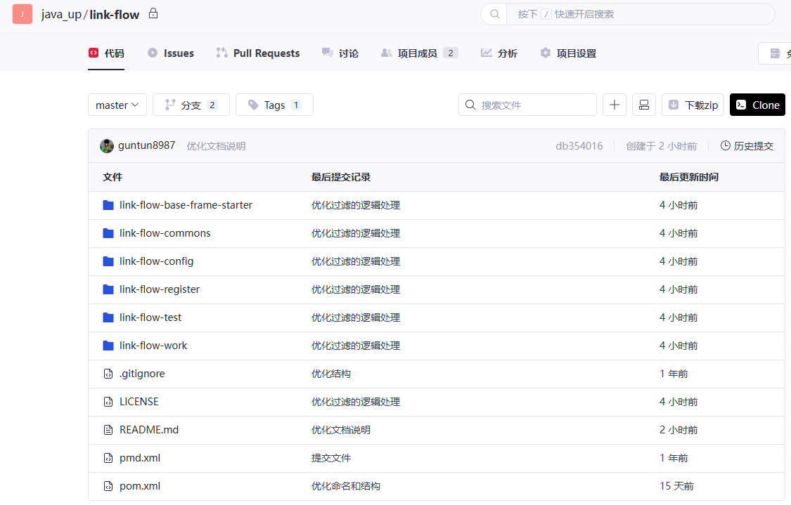Image resolution: width=791 pixels, height=505 pixels.
Task: Expand the master branch dropdown
Action: tap(117, 105)
